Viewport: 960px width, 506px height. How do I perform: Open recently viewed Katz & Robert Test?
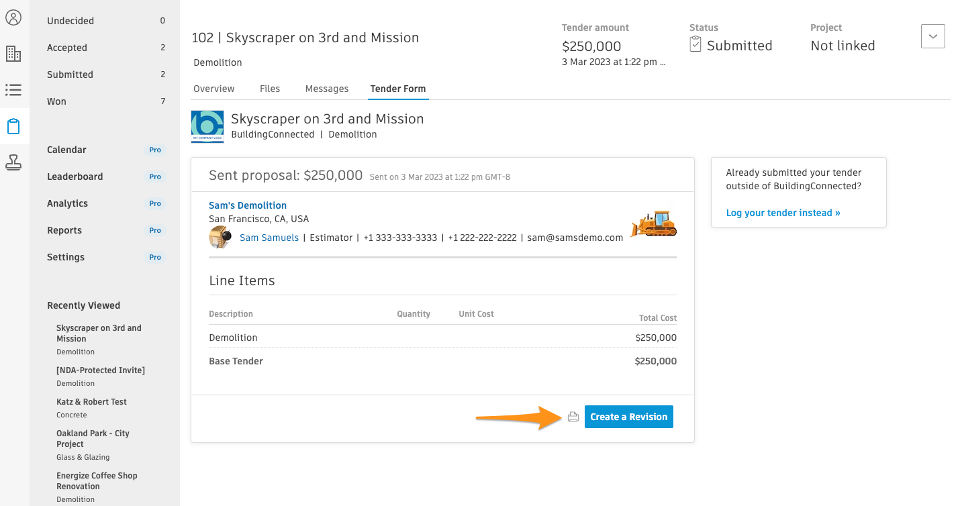point(91,402)
